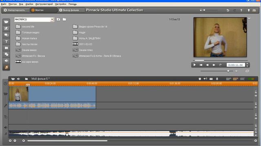This screenshot has height=146, width=261.
Task: Delete the selected clip with the trash icon
Action: coord(217,79)
